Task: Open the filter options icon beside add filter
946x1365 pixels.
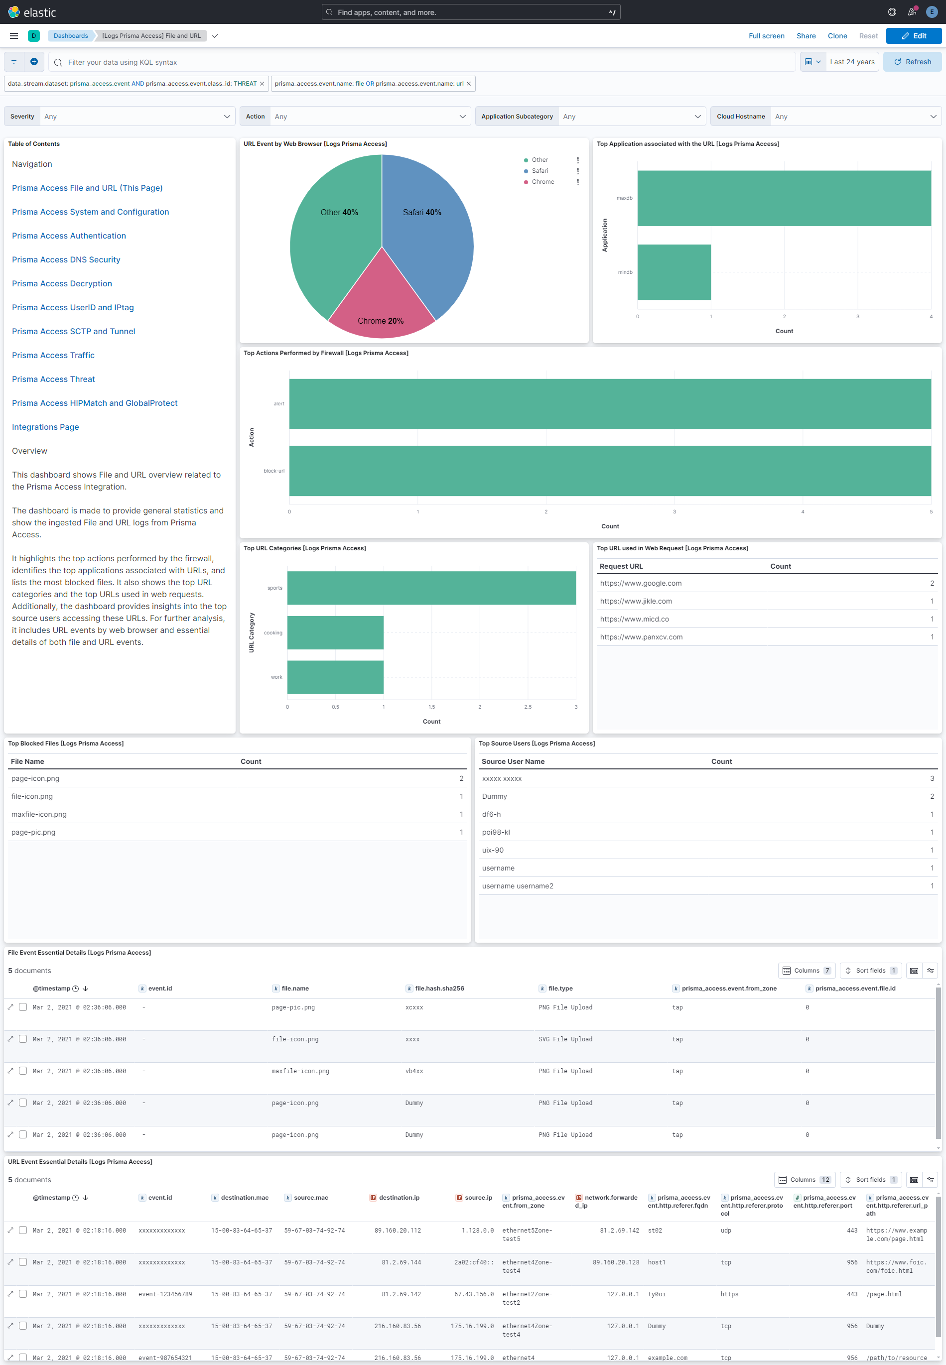Action: click(x=13, y=62)
